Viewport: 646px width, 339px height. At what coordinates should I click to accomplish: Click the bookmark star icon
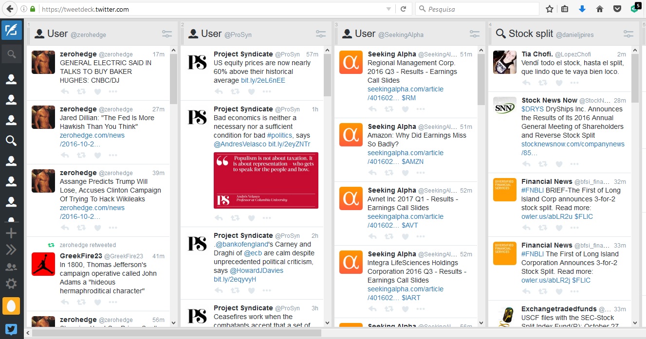[549, 9]
